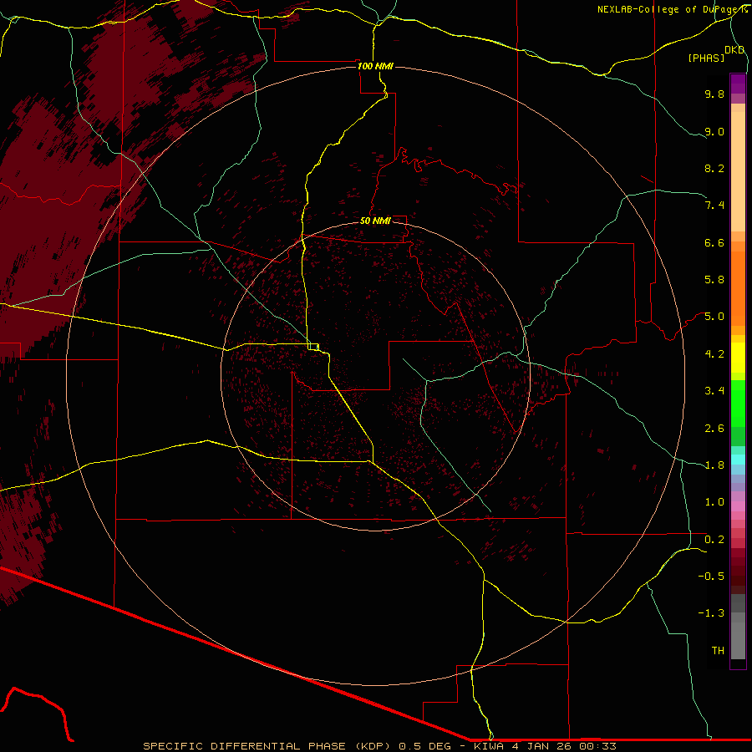Image resolution: width=752 pixels, height=752 pixels.
Task: Click the 9.8 value on the color scale
Action: 714,94
